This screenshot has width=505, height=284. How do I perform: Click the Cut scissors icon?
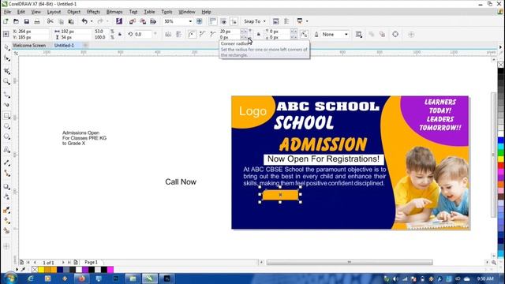[50, 21]
